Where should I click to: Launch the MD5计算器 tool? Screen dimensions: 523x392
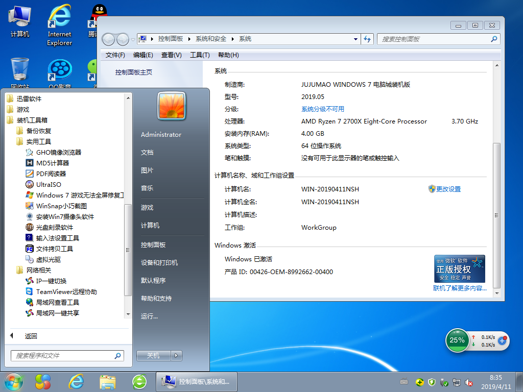[52, 163]
